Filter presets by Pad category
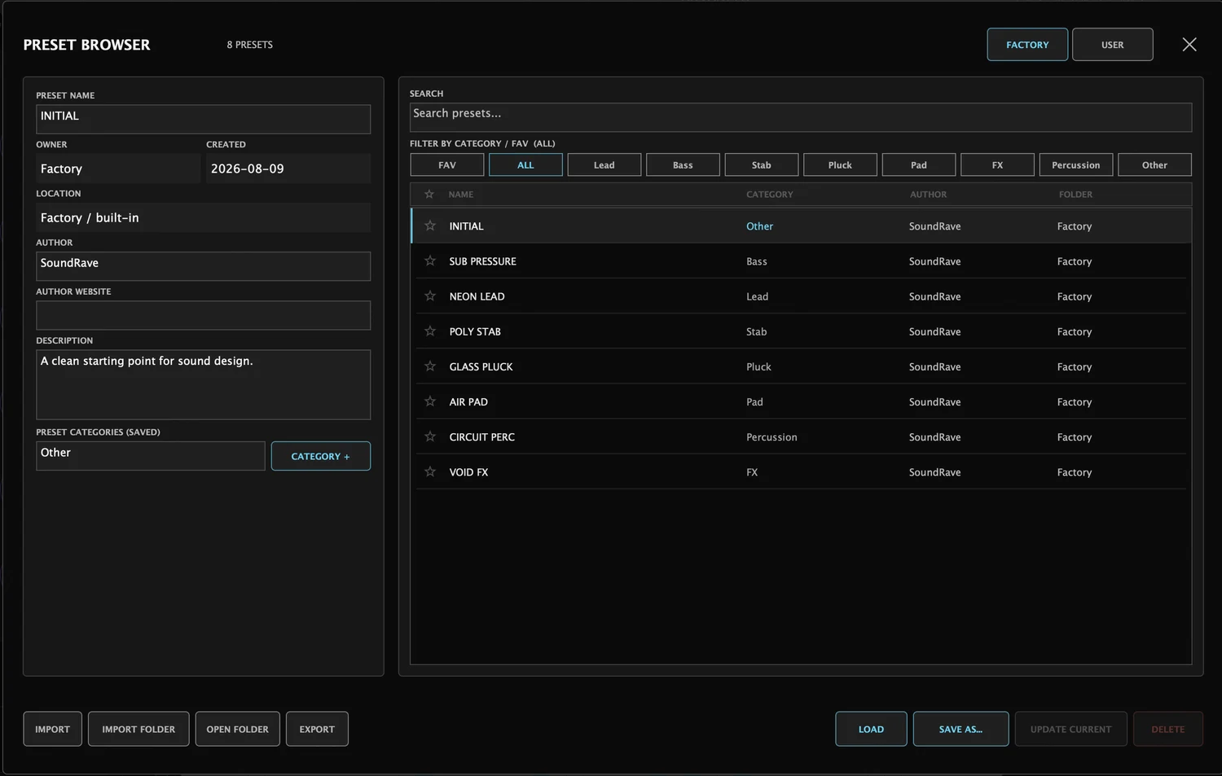 919,164
